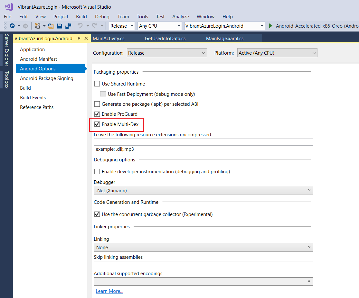Open the Linking None dropdown
Viewport: 359px width, 298px height.
click(x=203, y=247)
